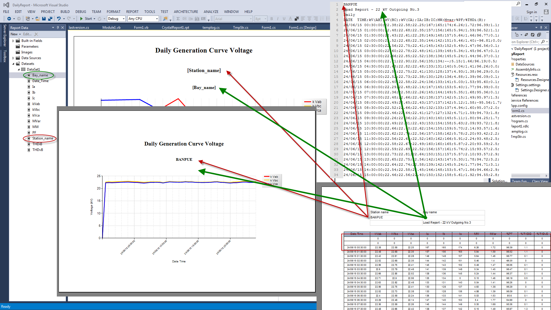551x310 pixels.
Task: Switch to the CrystalReport1.rpt tab
Action: pos(175,28)
